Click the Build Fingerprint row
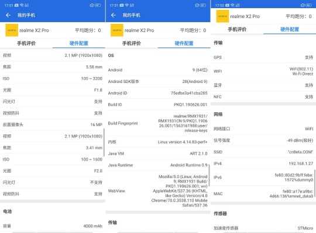This screenshot has width=316, height=233. pos(158,123)
